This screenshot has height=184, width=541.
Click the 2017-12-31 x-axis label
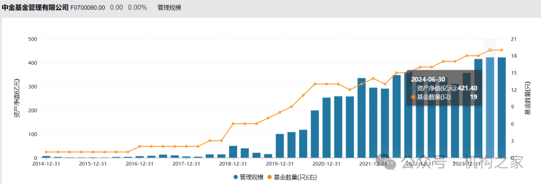(186, 163)
